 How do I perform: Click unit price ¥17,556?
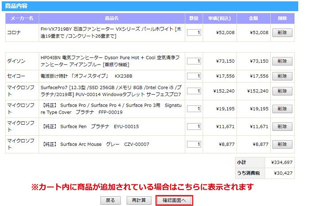click(x=225, y=76)
